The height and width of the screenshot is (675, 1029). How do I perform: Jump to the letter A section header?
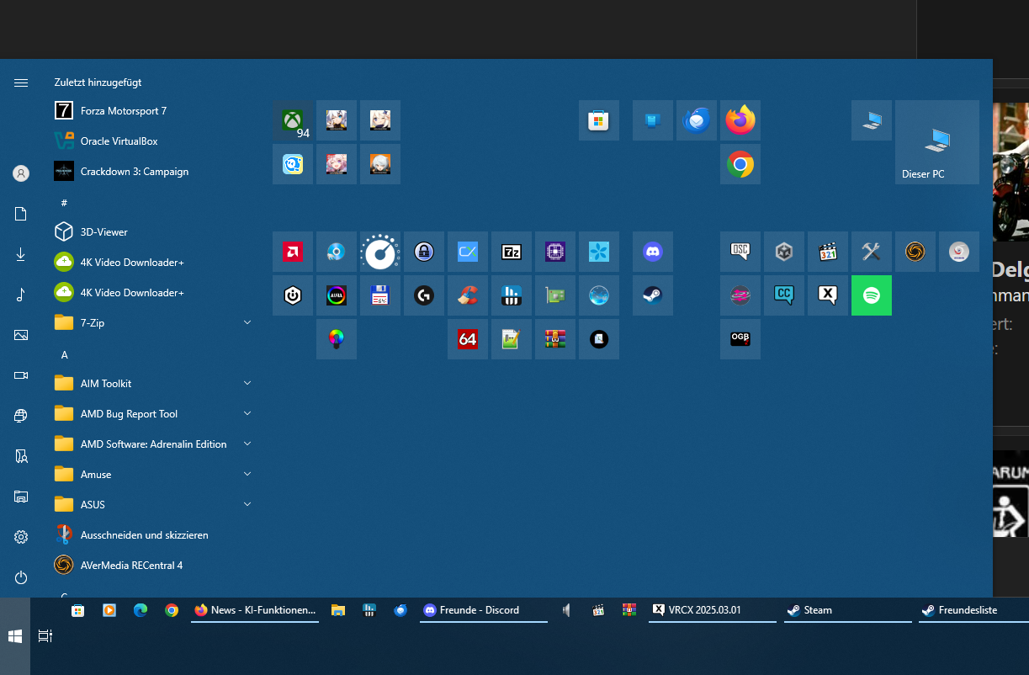(65, 355)
